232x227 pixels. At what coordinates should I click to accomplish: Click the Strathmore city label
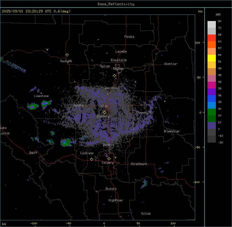pos(139,164)
